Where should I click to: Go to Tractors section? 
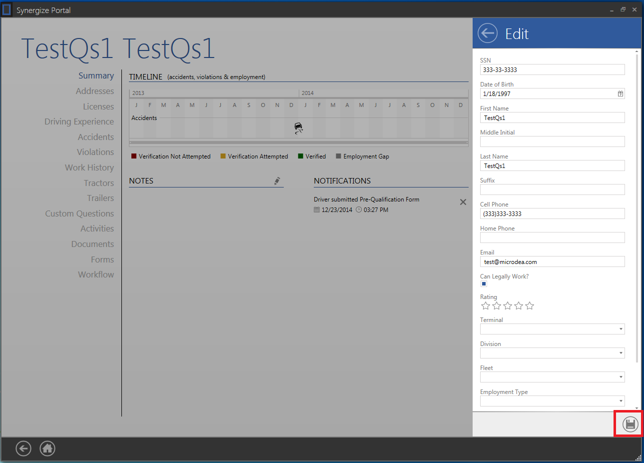pyautogui.click(x=99, y=183)
